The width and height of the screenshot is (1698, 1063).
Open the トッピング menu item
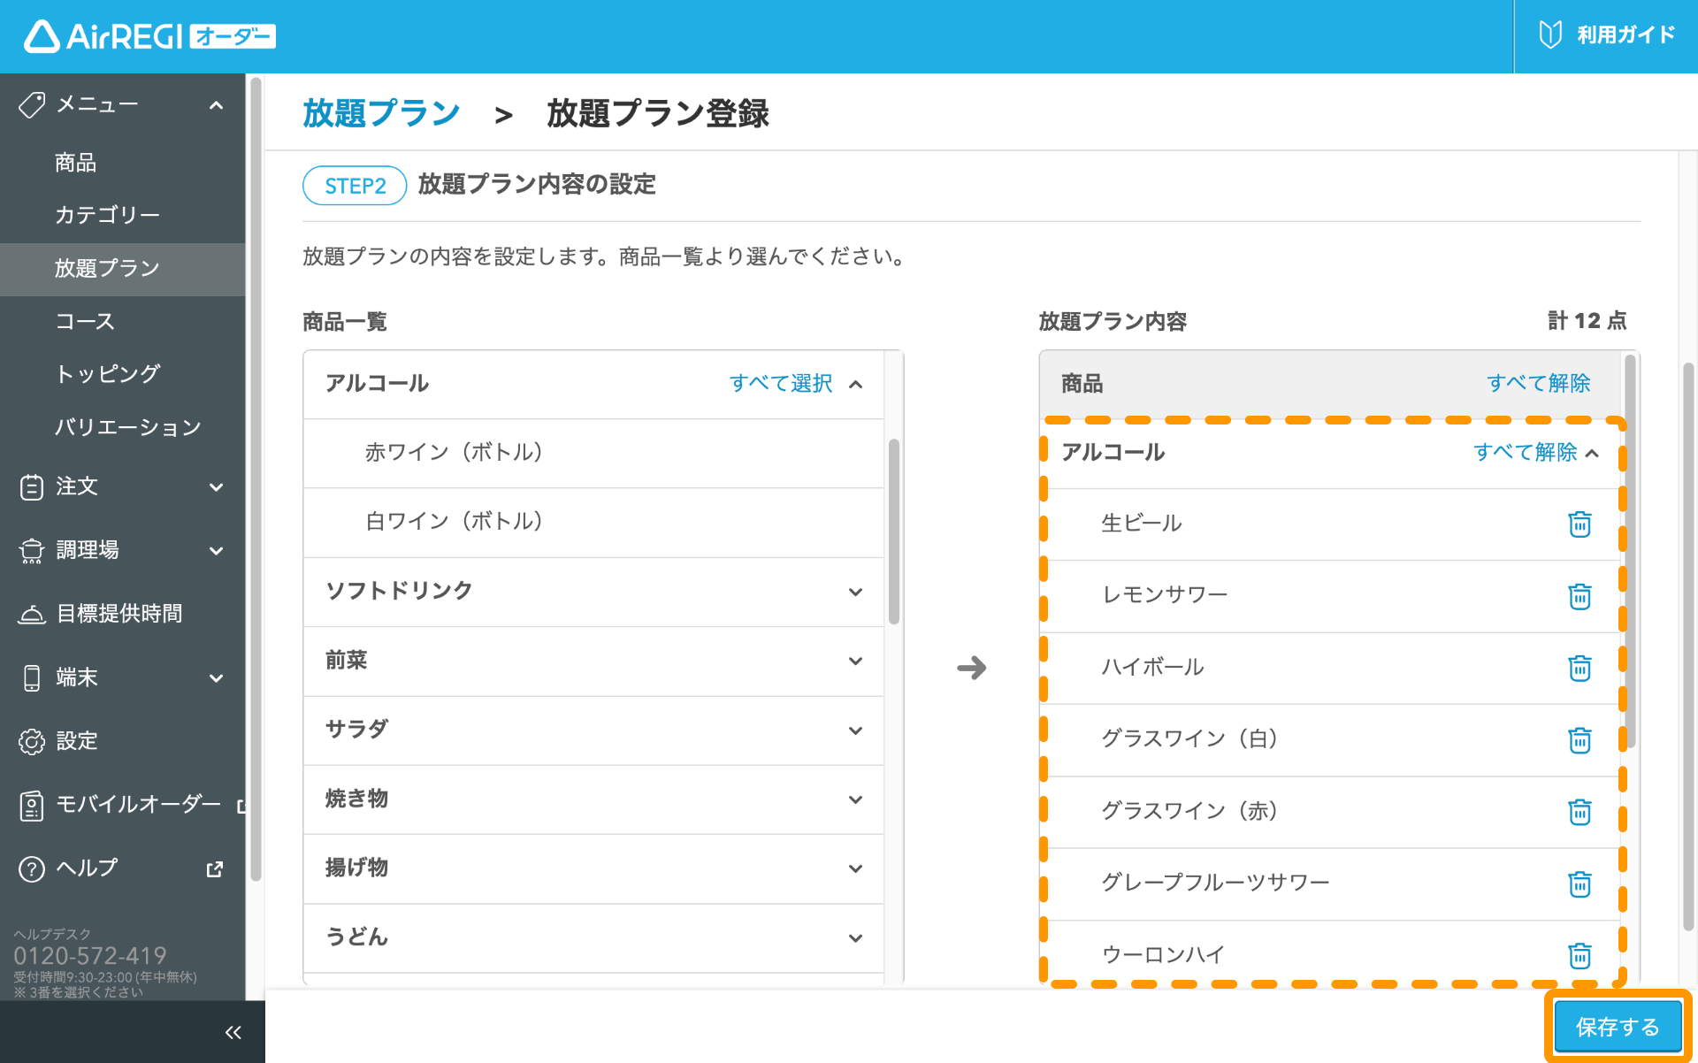coord(107,374)
